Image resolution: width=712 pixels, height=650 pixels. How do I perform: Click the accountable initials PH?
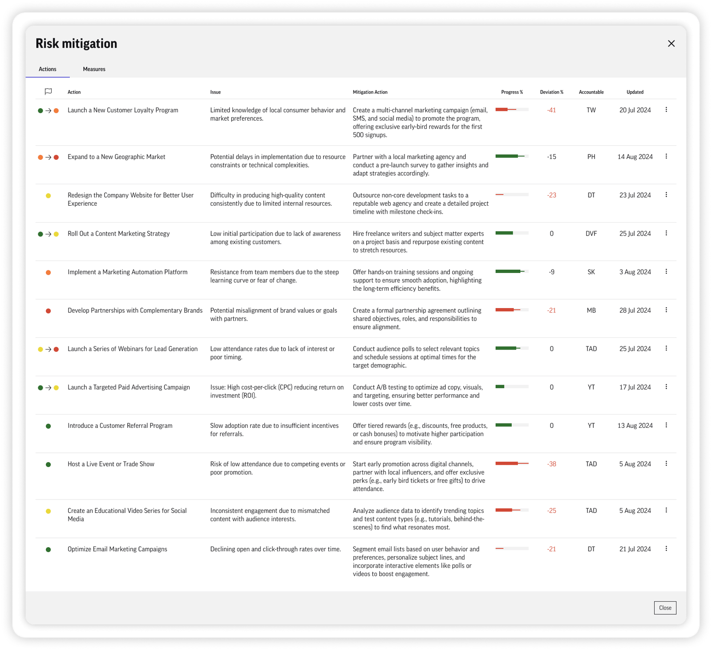(x=591, y=157)
